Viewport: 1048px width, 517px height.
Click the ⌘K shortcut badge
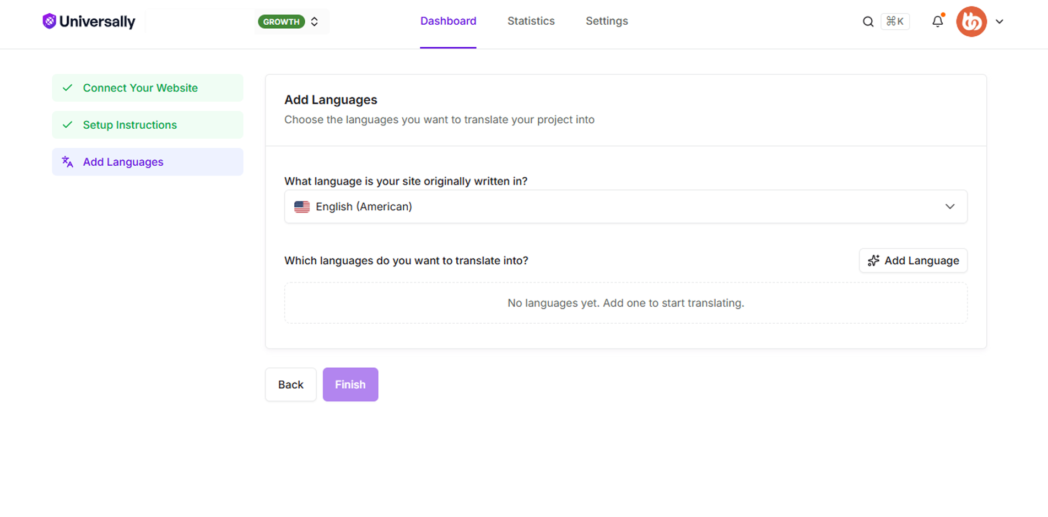895,21
